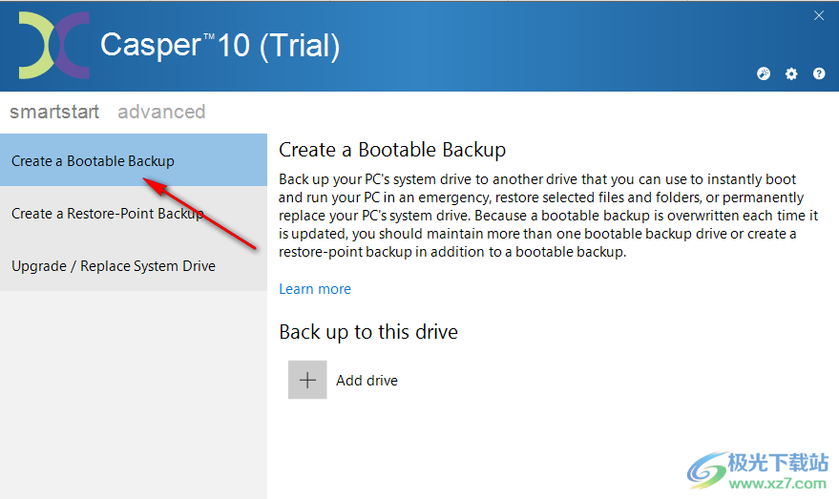Click the Back up to this drive heading
The width and height of the screenshot is (839, 499).
point(368,332)
